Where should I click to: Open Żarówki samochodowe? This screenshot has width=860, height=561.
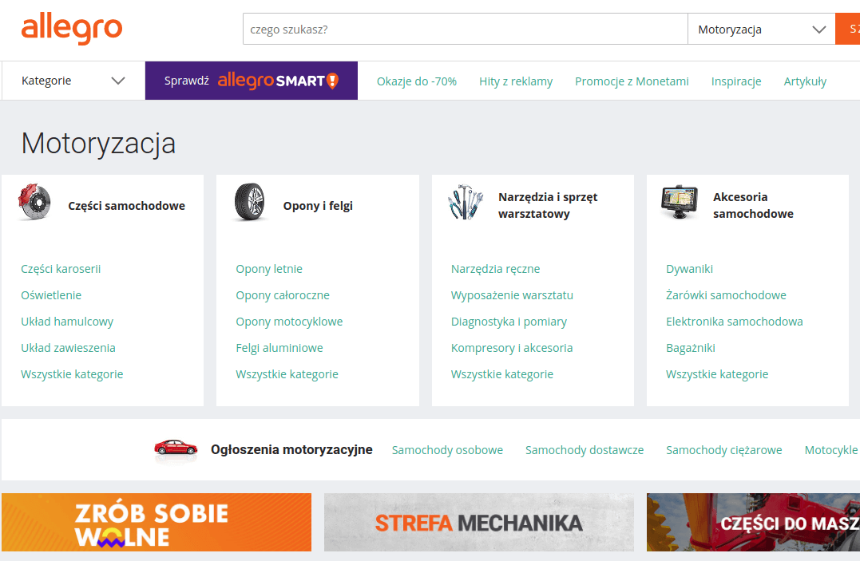[x=726, y=295]
